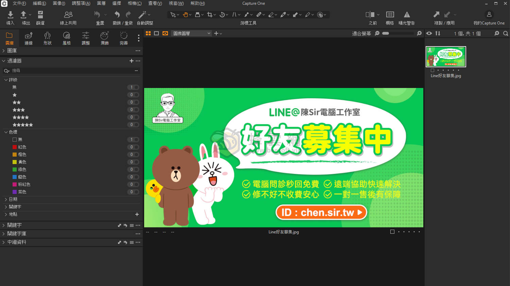Select the color picker eyedropper tool
Viewport: 510px width, 286px height.
click(283, 15)
